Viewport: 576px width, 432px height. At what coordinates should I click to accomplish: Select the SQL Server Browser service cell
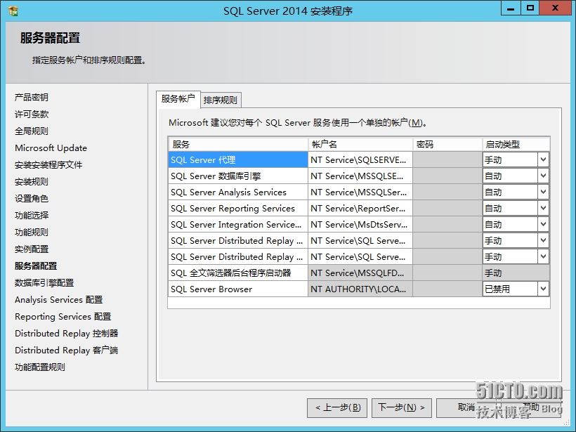point(238,289)
